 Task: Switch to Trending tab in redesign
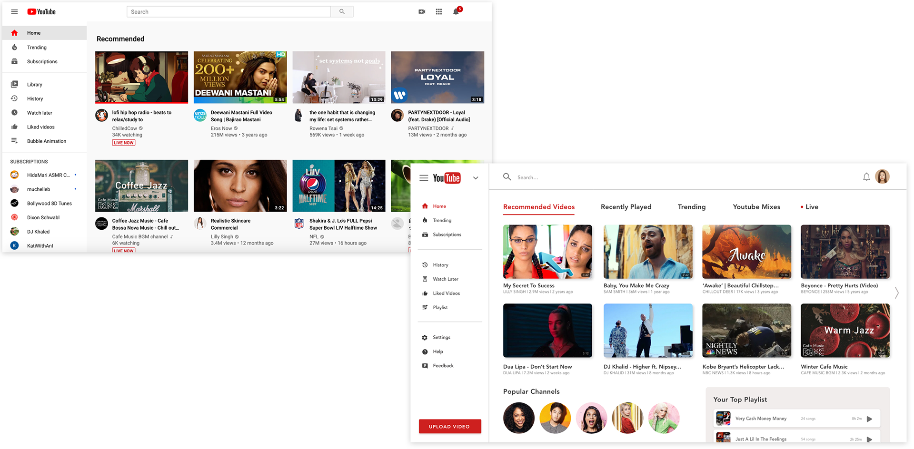pyautogui.click(x=692, y=207)
